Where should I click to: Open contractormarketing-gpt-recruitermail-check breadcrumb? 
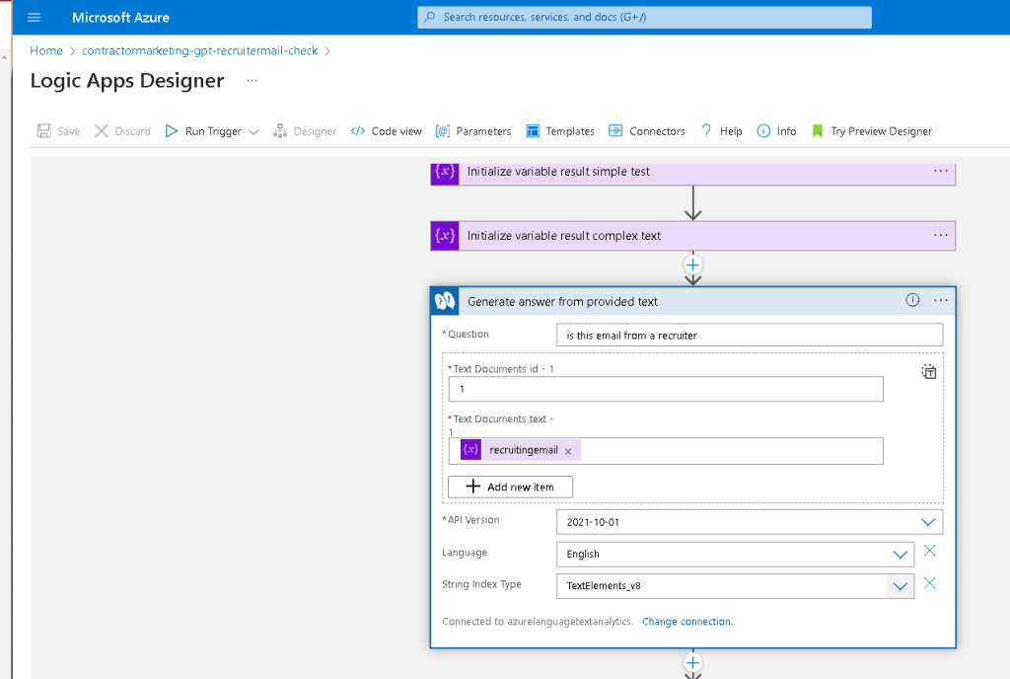[x=199, y=51]
